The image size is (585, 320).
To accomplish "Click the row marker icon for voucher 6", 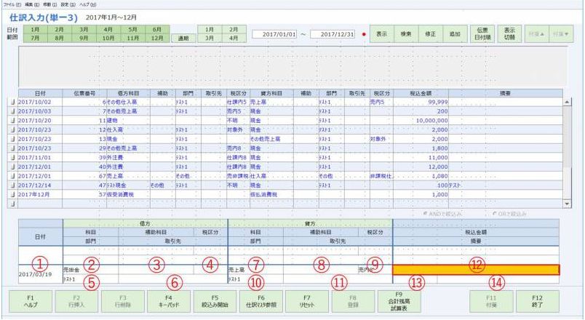I will (x=12, y=102).
